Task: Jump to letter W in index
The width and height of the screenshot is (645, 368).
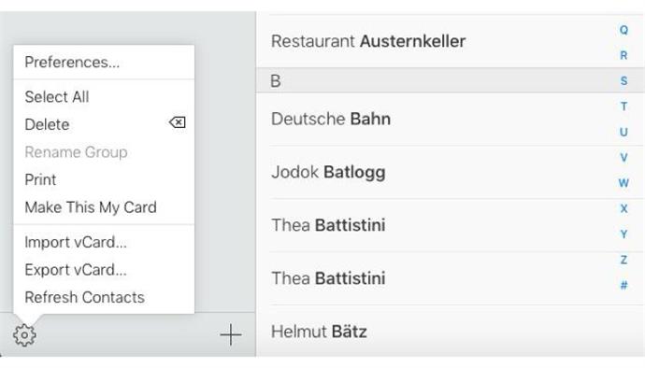Action: (623, 182)
